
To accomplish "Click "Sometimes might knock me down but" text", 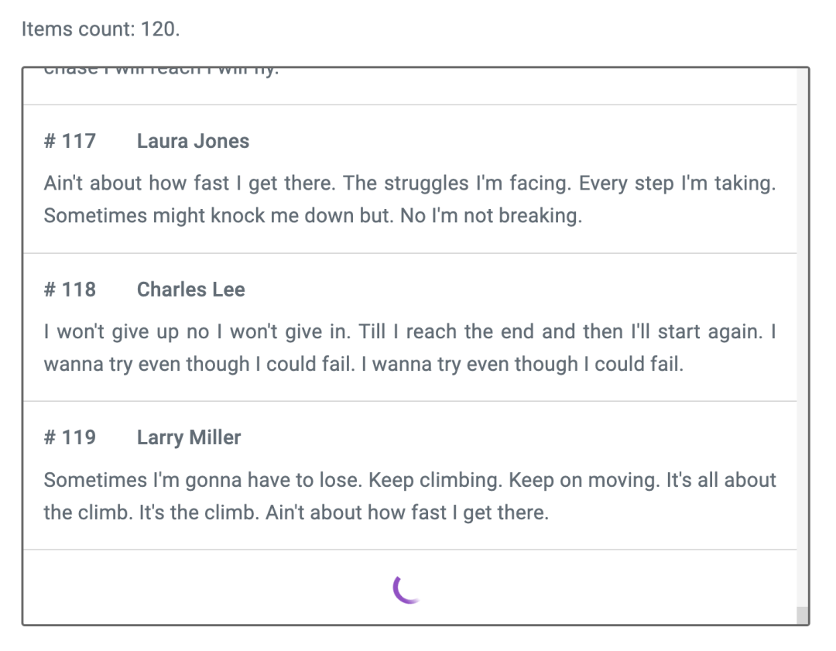I will pyautogui.click(x=218, y=216).
